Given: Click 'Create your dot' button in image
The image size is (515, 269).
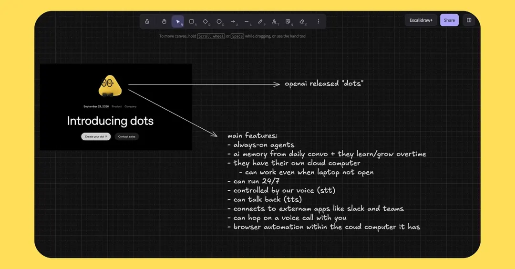Looking at the screenshot, I should [x=96, y=136].
